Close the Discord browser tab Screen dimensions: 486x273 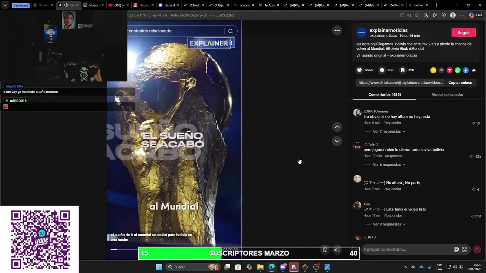177,5
